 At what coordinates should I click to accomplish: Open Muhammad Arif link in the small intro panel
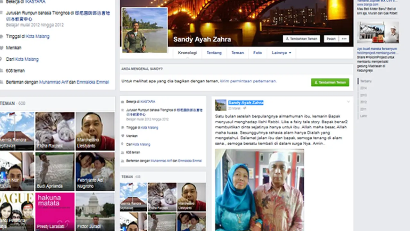click(x=161, y=161)
